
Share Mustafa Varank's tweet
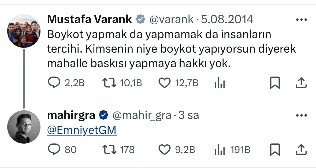[x=301, y=83]
